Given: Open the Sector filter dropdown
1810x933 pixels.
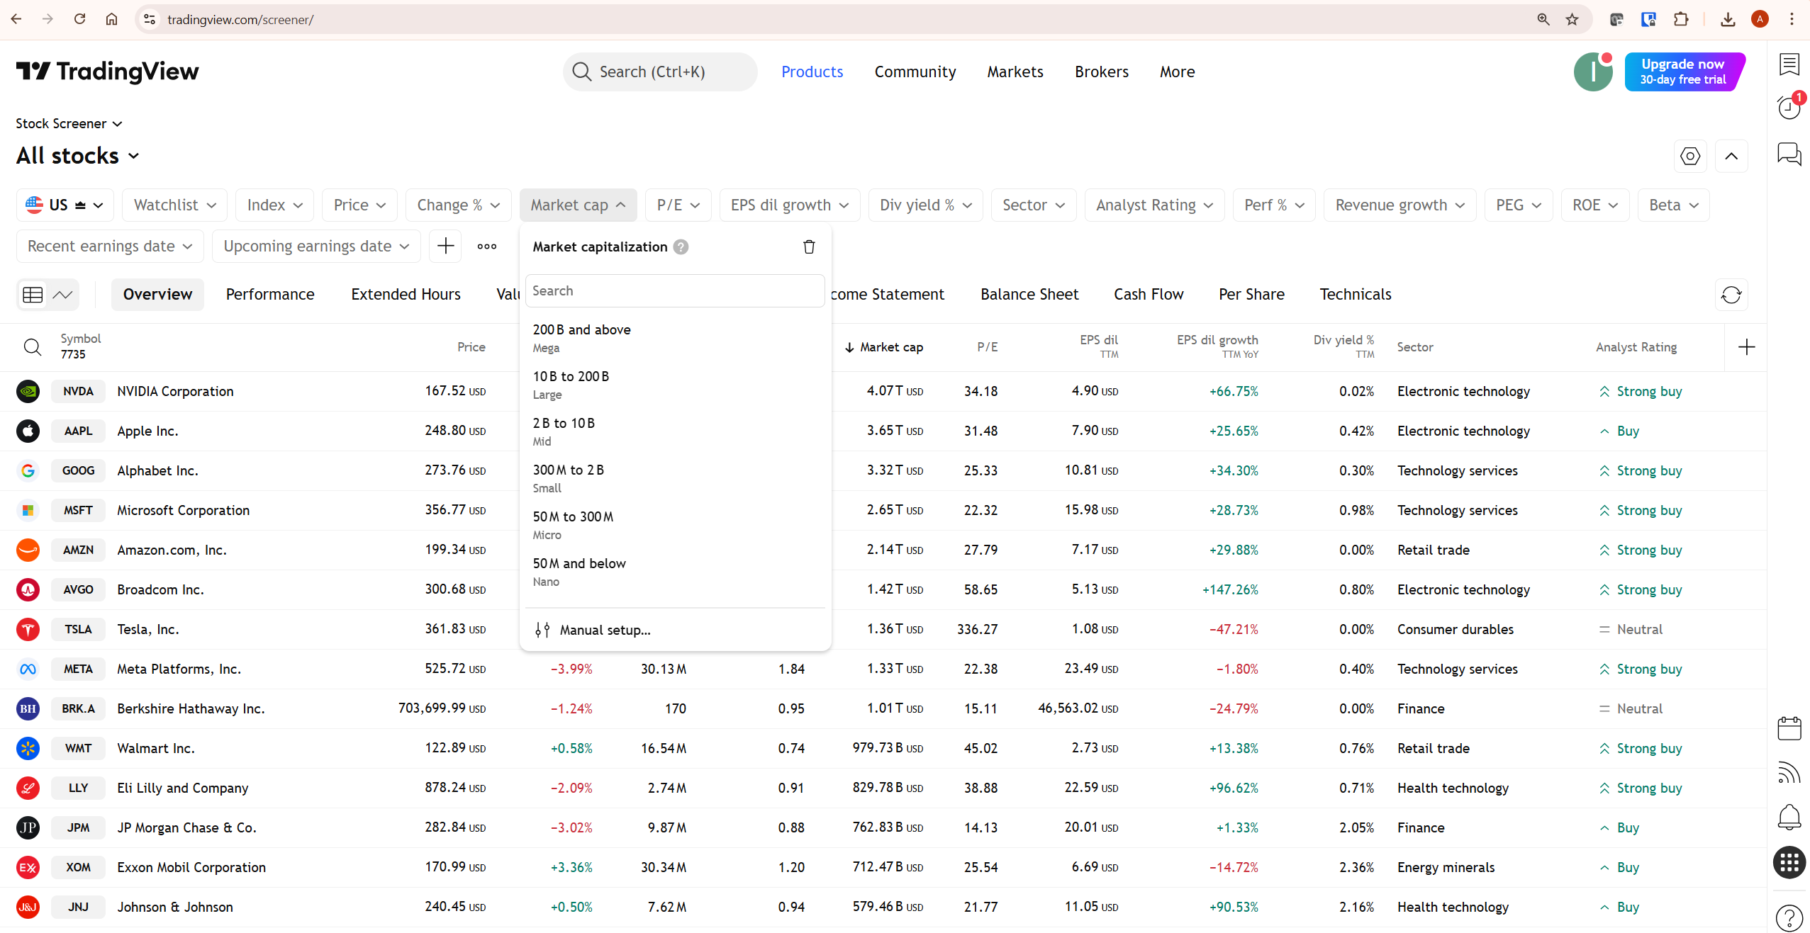Looking at the screenshot, I should point(1032,205).
